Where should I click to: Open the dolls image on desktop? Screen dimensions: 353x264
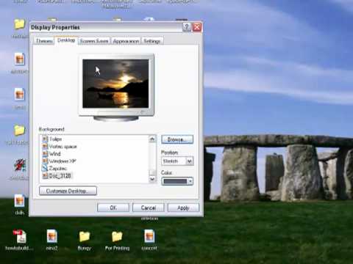pyautogui.click(x=19, y=201)
